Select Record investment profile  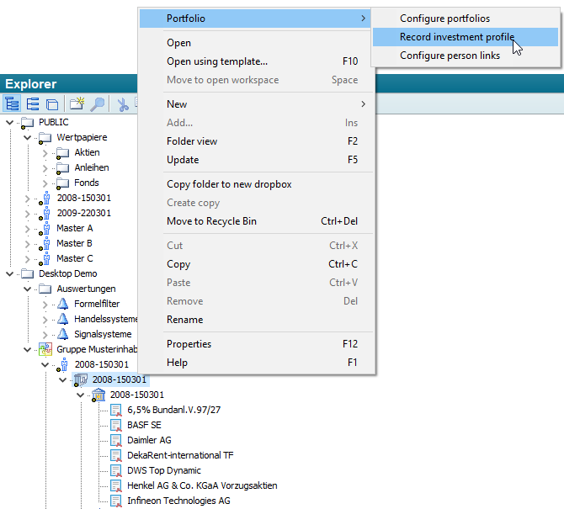456,37
